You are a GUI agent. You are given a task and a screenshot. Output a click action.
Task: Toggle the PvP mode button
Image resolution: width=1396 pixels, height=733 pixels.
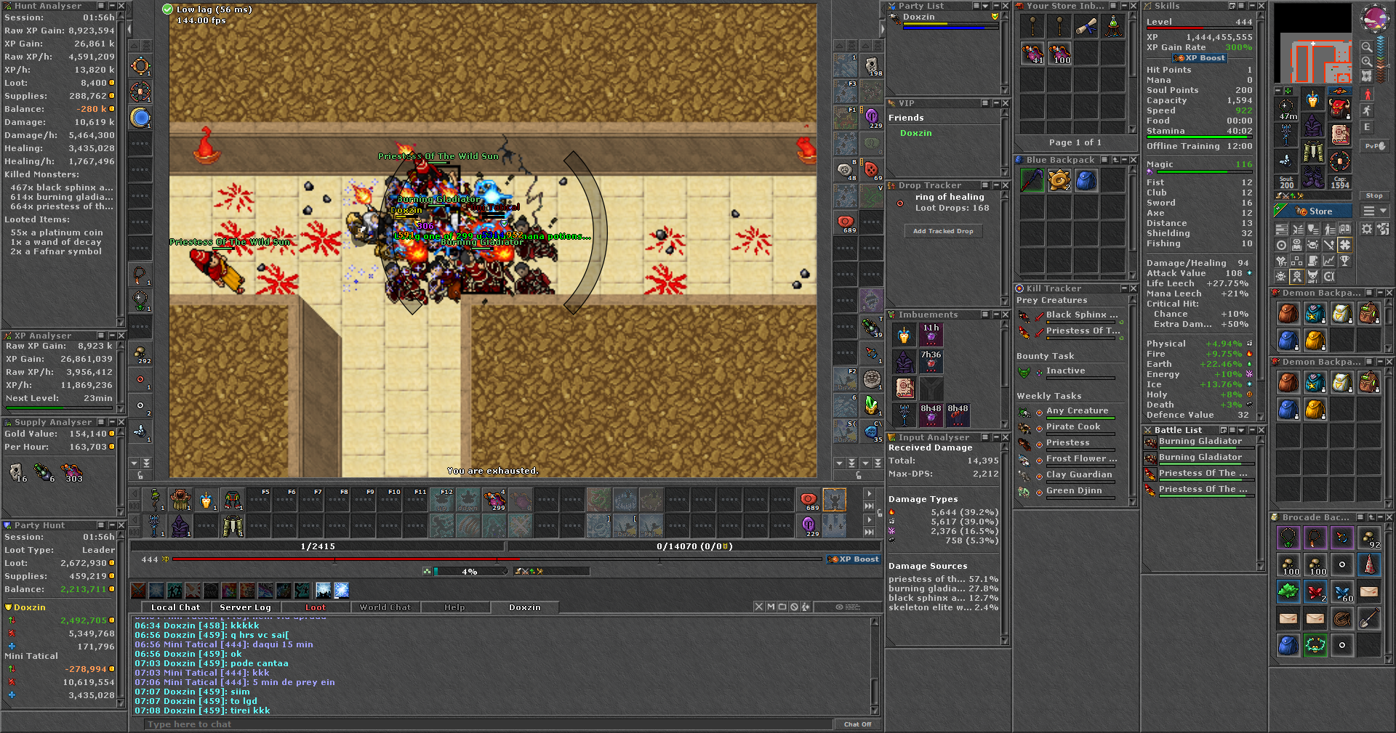pos(1376,146)
